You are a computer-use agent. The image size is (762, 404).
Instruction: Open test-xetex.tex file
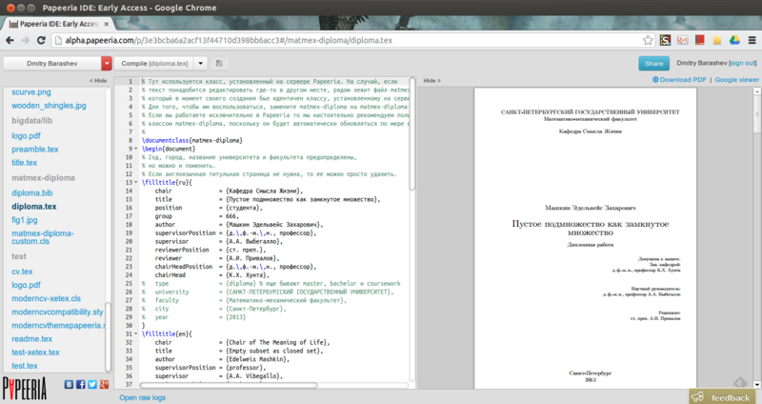tap(35, 353)
